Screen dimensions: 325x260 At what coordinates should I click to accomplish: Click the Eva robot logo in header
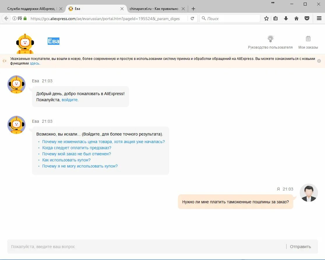[x=25, y=44]
